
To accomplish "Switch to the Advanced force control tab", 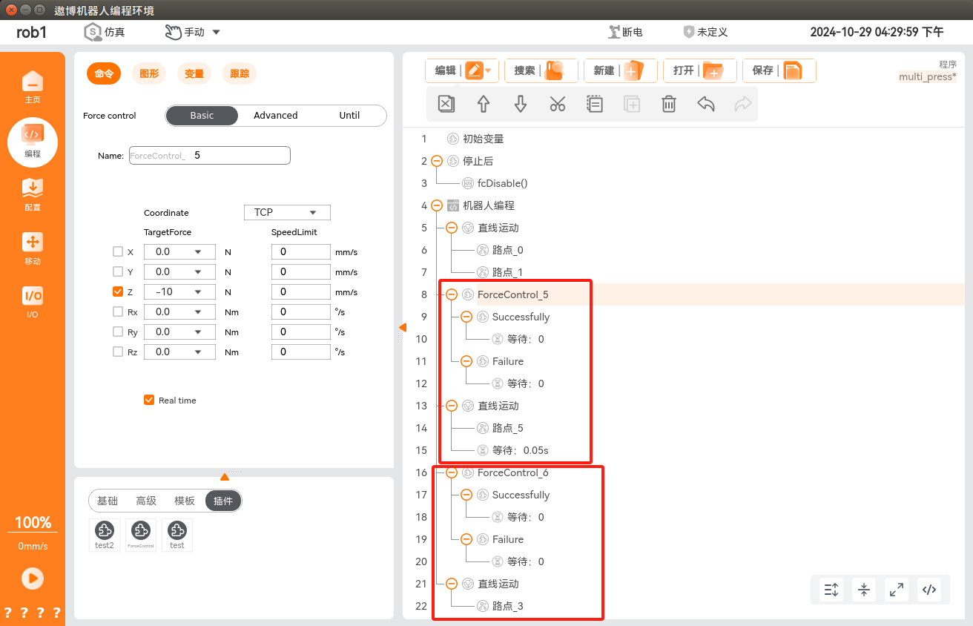I will click(275, 116).
